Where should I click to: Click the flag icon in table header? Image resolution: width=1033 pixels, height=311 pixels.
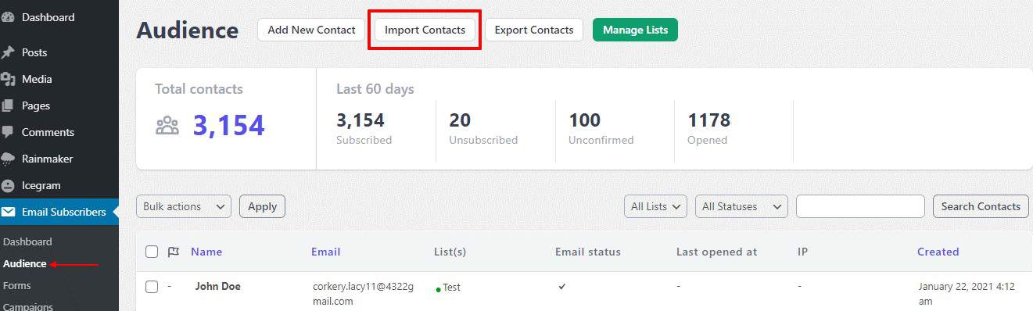click(174, 252)
